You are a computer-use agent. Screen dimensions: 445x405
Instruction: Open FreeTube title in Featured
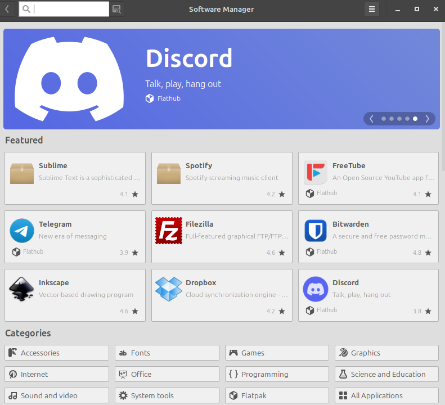(349, 165)
